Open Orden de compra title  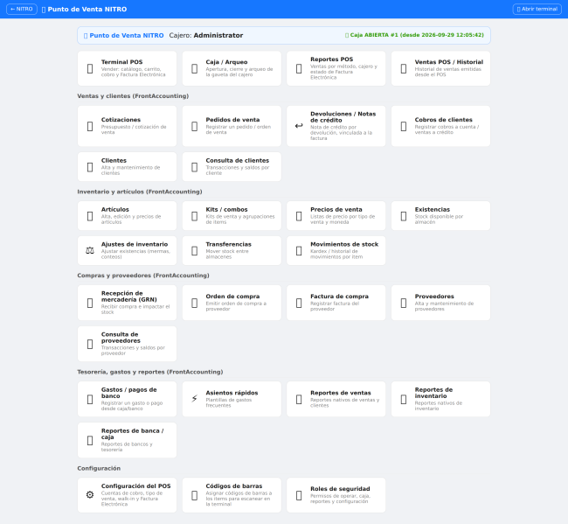(232, 297)
